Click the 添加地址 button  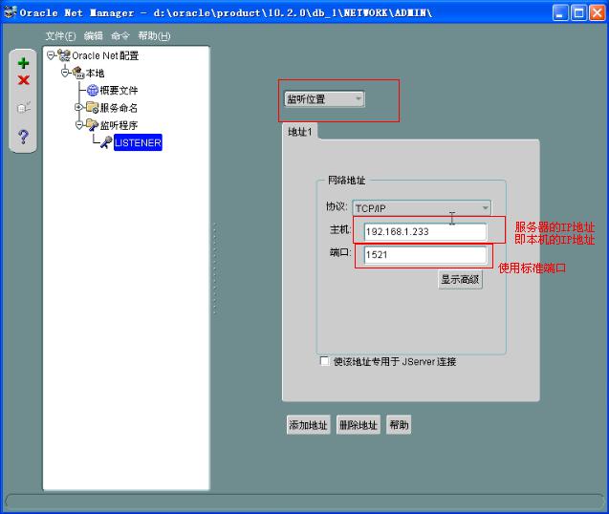(x=308, y=425)
